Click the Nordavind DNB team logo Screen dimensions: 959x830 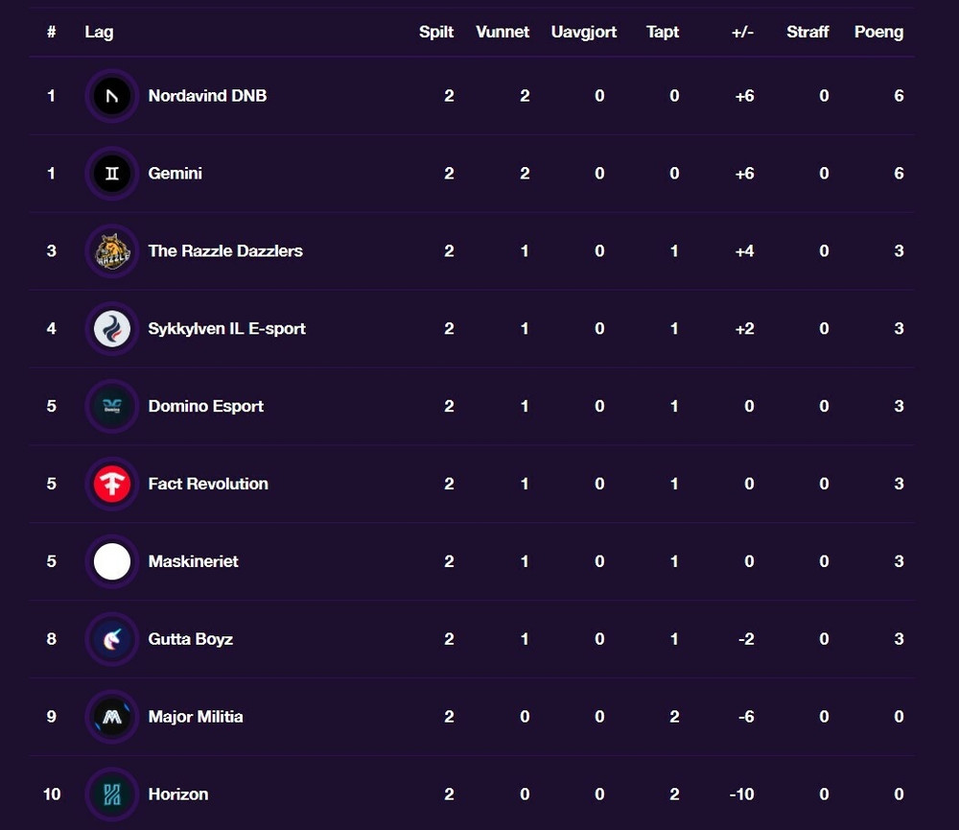tap(112, 96)
